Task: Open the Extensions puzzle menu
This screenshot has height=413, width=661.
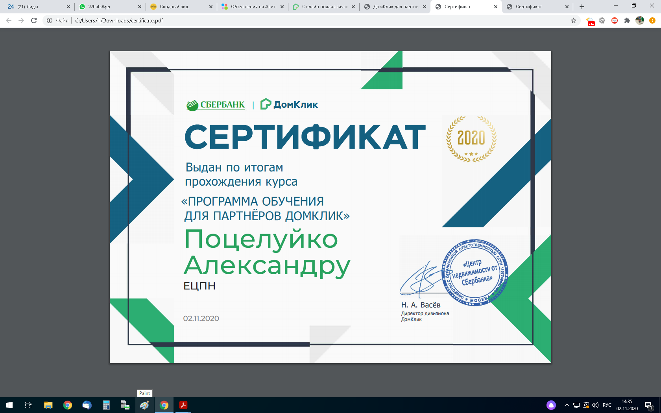Action: 627,20
